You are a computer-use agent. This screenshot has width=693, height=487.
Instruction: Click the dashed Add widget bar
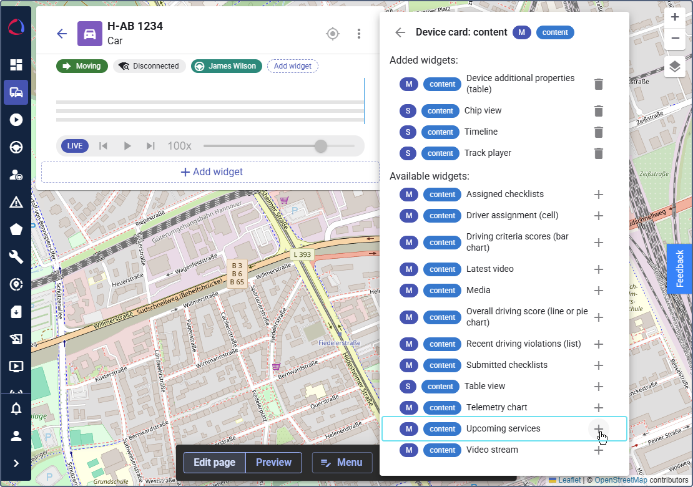pyautogui.click(x=210, y=172)
